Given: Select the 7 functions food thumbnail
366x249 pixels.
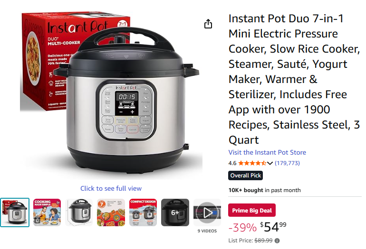Looking at the screenshot, I should (x=111, y=212).
